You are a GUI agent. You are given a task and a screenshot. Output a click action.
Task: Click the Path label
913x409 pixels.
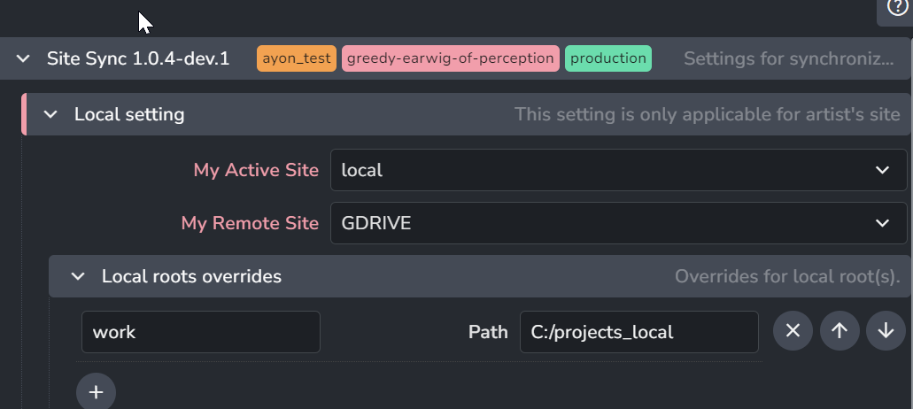(x=488, y=332)
